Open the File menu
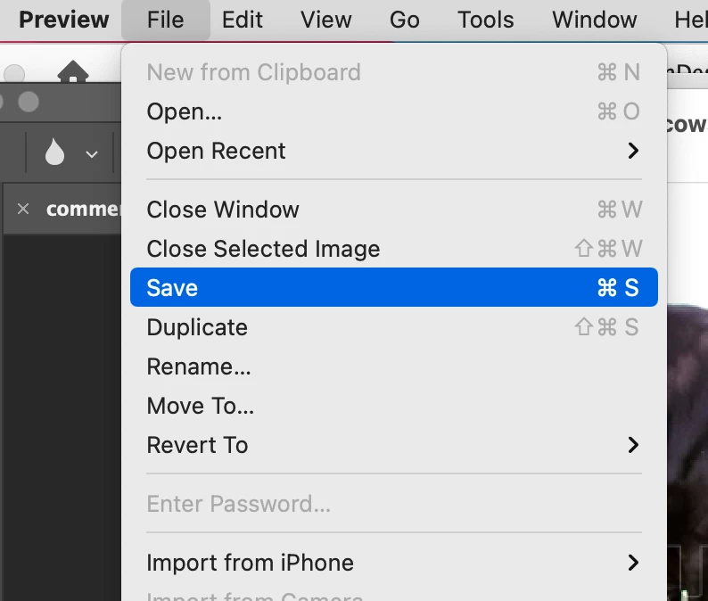708x601 pixels. click(x=165, y=20)
